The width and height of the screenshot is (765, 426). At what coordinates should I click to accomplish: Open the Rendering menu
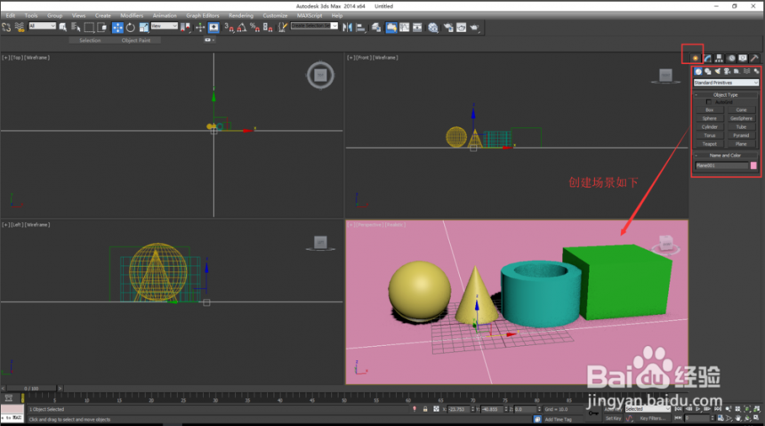pyautogui.click(x=241, y=16)
